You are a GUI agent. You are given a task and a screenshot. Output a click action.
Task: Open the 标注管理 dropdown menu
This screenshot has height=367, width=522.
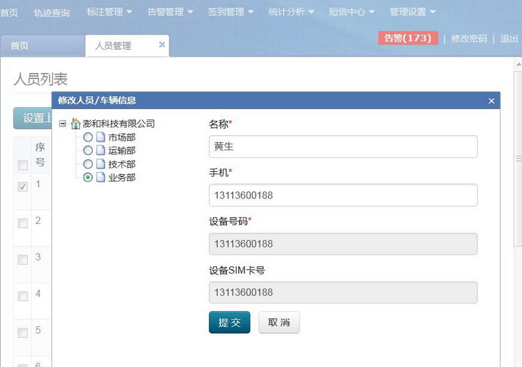pyautogui.click(x=109, y=12)
